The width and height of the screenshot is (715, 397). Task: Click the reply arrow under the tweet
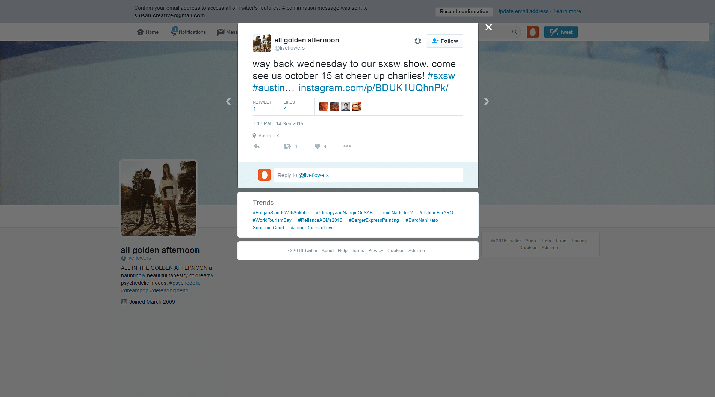[x=257, y=146]
